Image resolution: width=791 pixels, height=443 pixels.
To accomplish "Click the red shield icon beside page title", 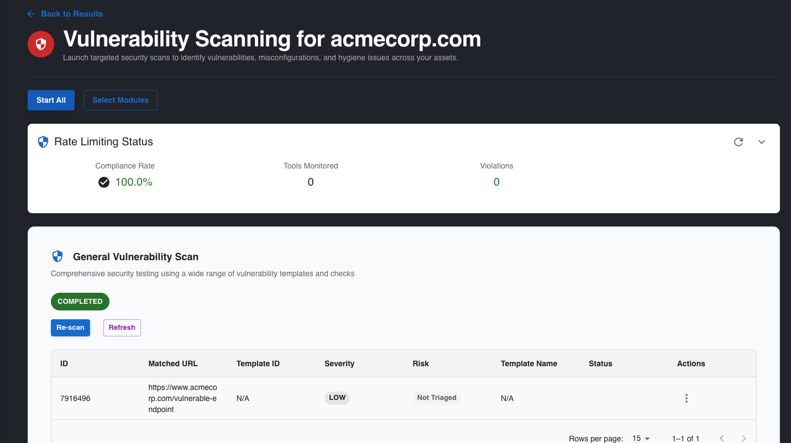I will (41, 44).
